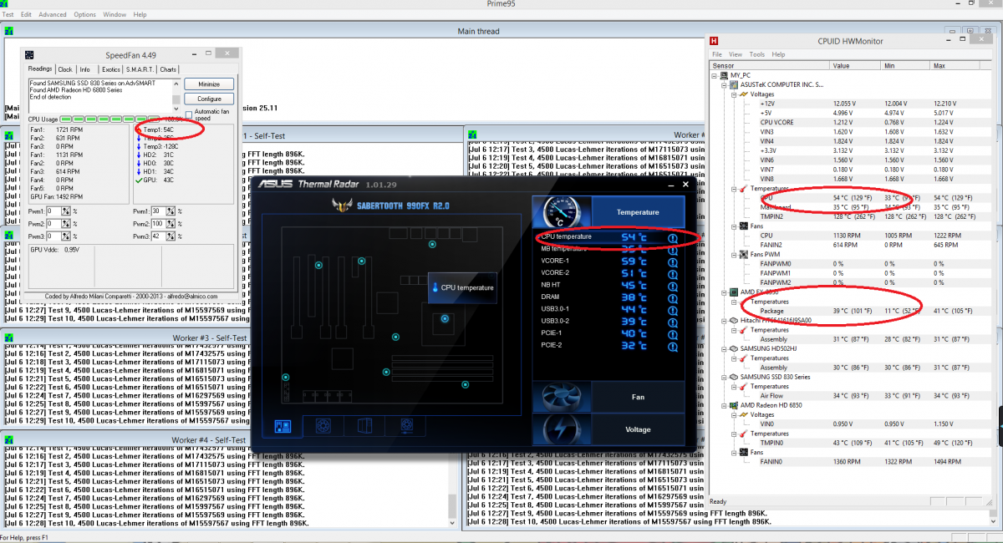Open USB3.0-2 info icon in Thermal Radar

[673, 322]
